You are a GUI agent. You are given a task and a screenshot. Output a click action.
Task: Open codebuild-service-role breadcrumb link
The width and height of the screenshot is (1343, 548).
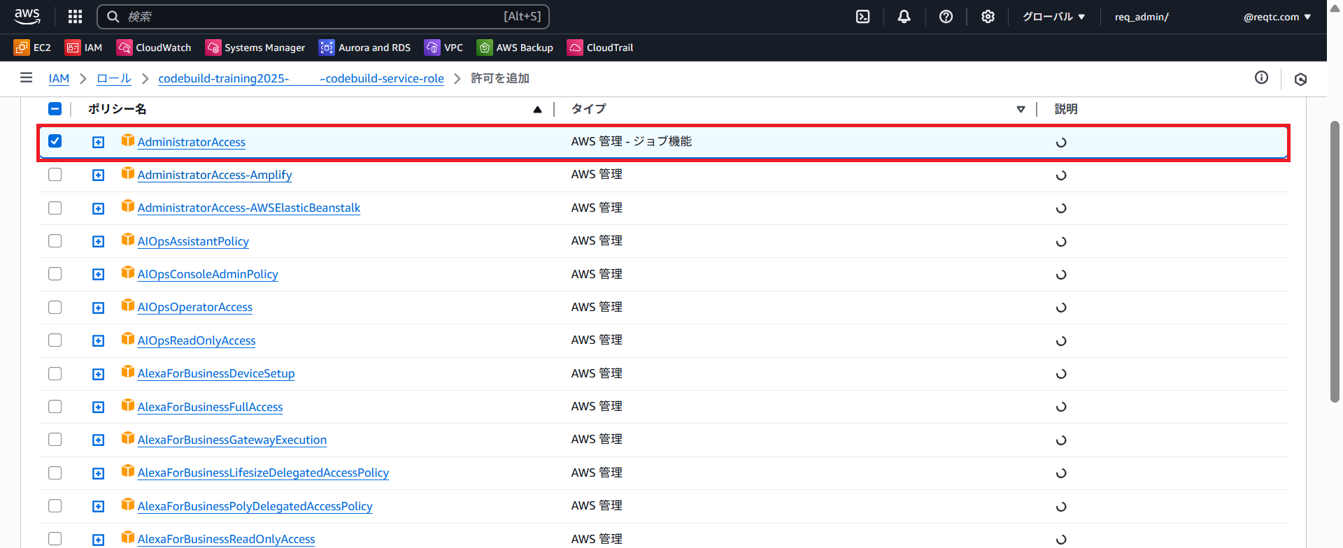point(301,78)
